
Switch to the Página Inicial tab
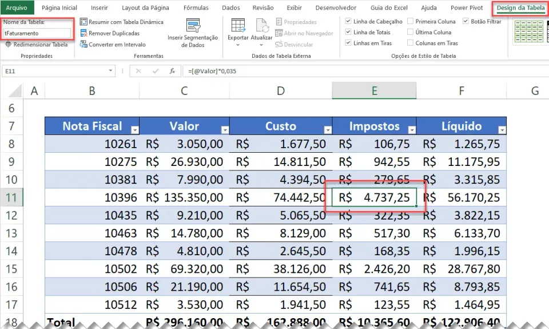[59, 7]
